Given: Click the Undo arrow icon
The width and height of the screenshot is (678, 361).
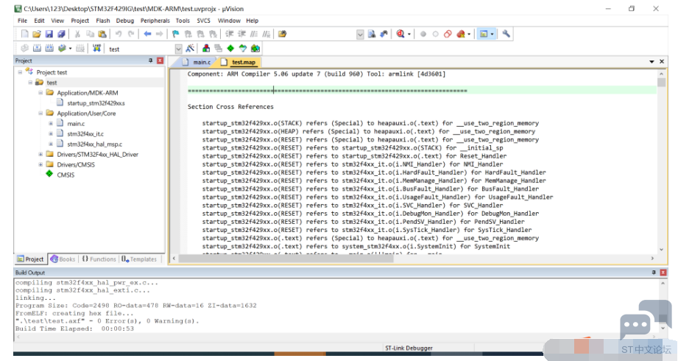Looking at the screenshot, I should (x=118, y=34).
